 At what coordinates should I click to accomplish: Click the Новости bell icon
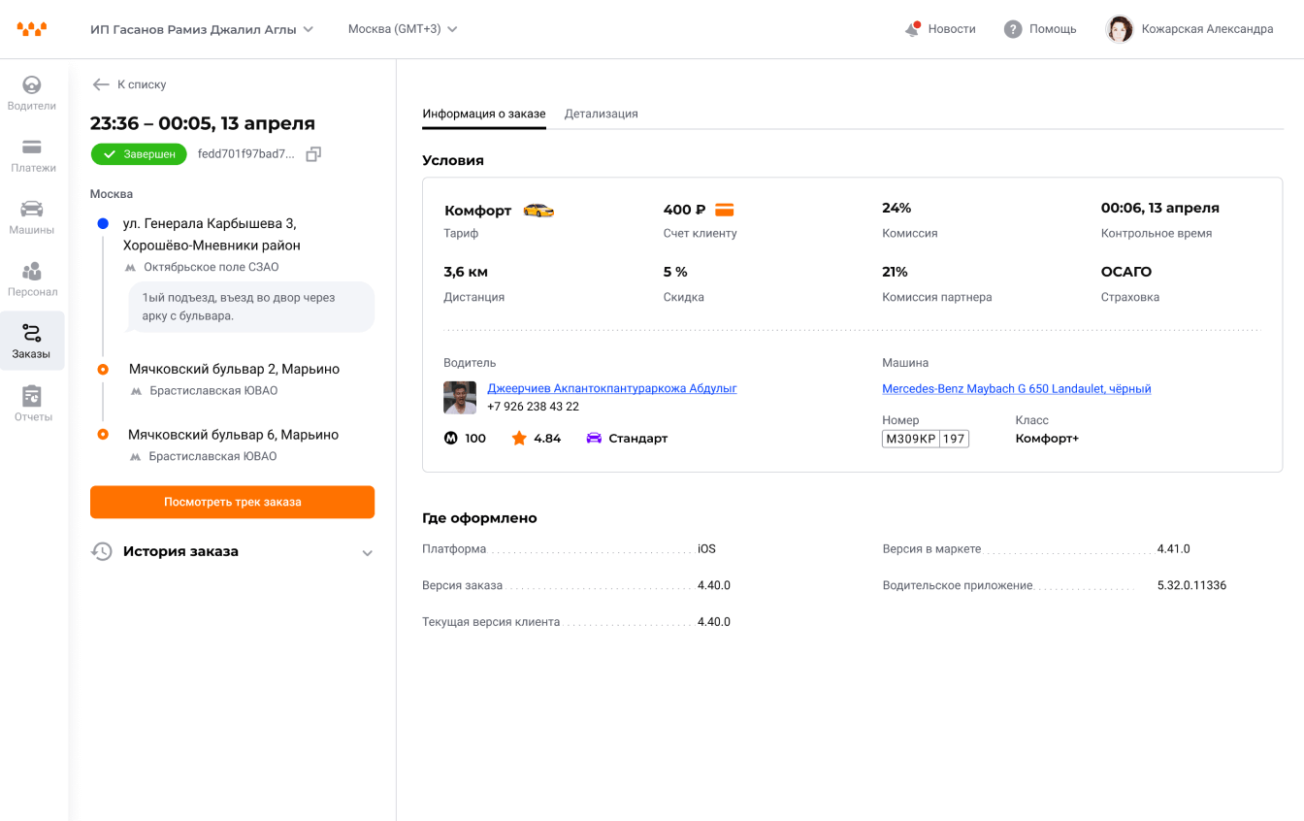coord(912,29)
